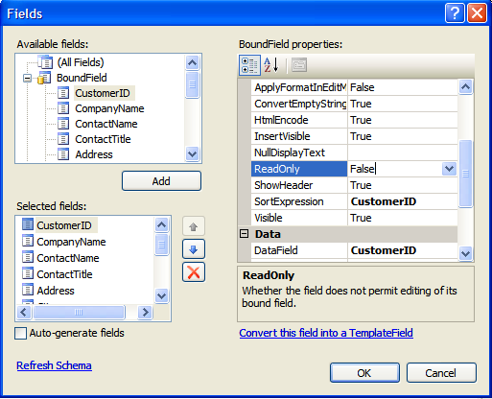Collapse the Data category in properties

point(244,234)
